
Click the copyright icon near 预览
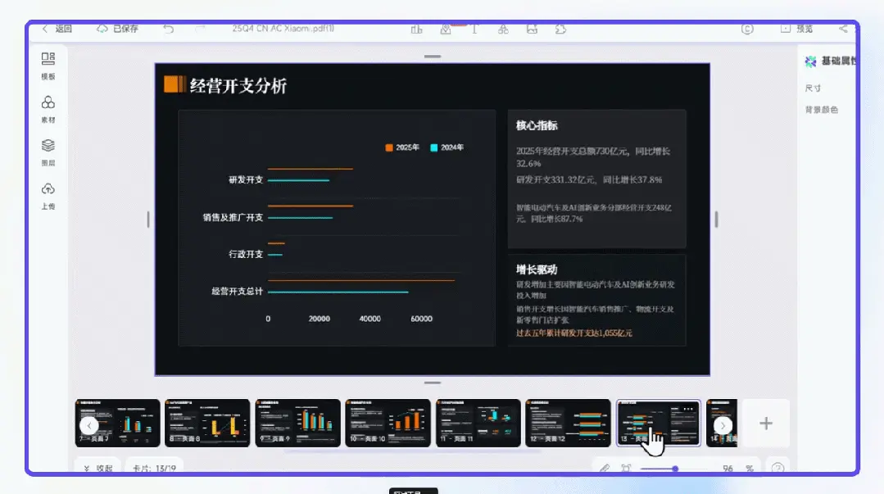(746, 28)
